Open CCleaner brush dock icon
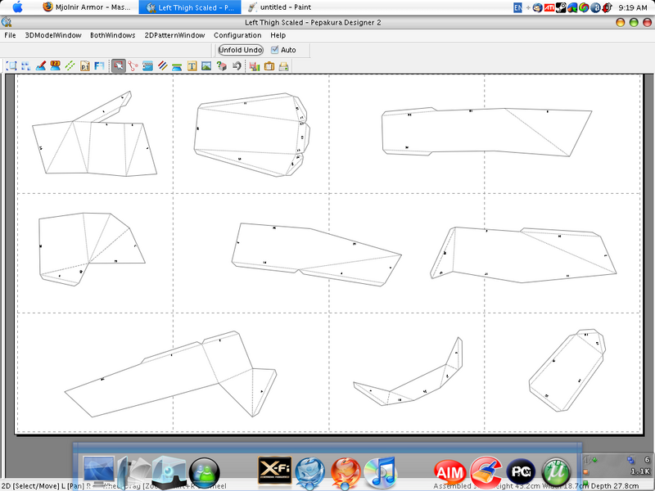Viewport: 655px width, 491px height. point(486,473)
